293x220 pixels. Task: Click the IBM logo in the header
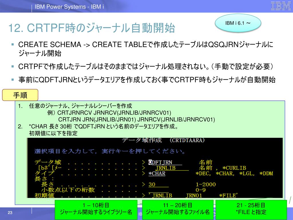(281, 6)
